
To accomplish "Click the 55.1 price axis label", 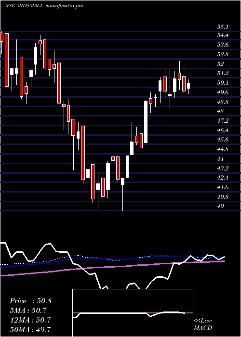I will click(x=223, y=27).
